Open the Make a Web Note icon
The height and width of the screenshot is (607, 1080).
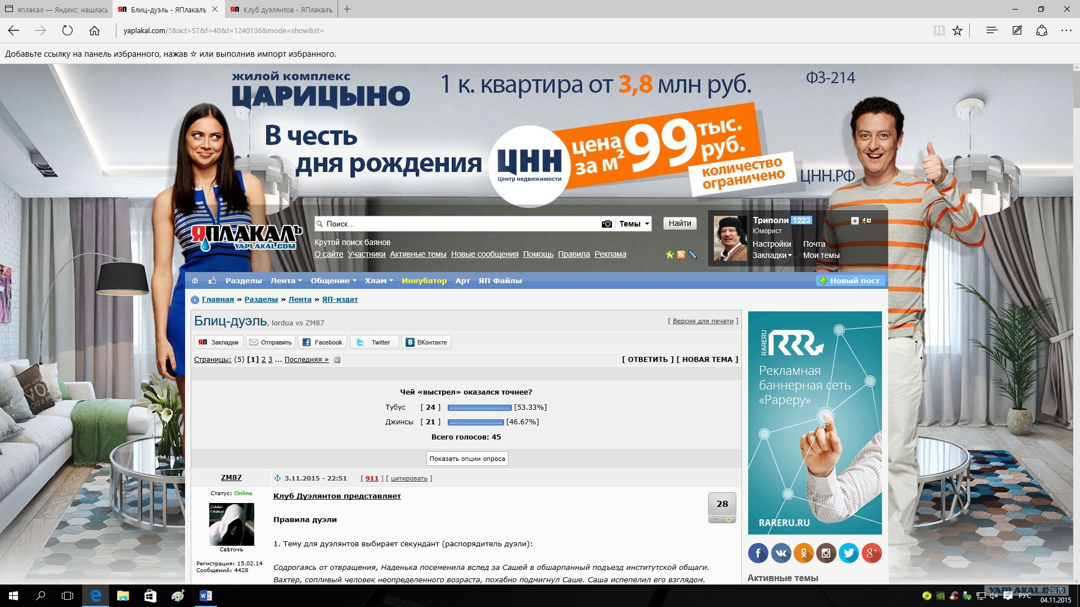click(x=1017, y=30)
